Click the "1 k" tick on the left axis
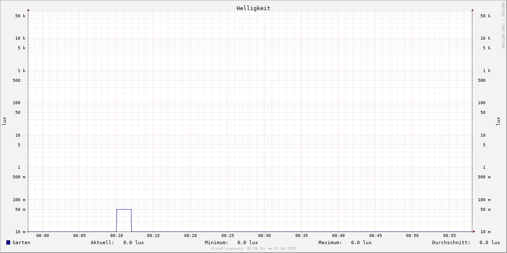507x253 pixels. click(22, 71)
